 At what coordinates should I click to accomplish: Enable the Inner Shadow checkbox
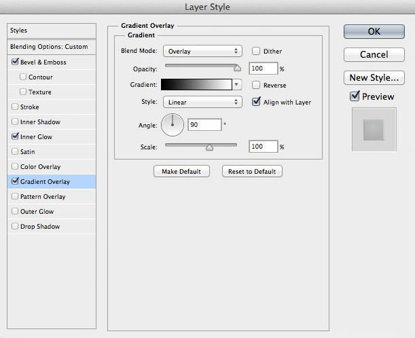coord(15,121)
